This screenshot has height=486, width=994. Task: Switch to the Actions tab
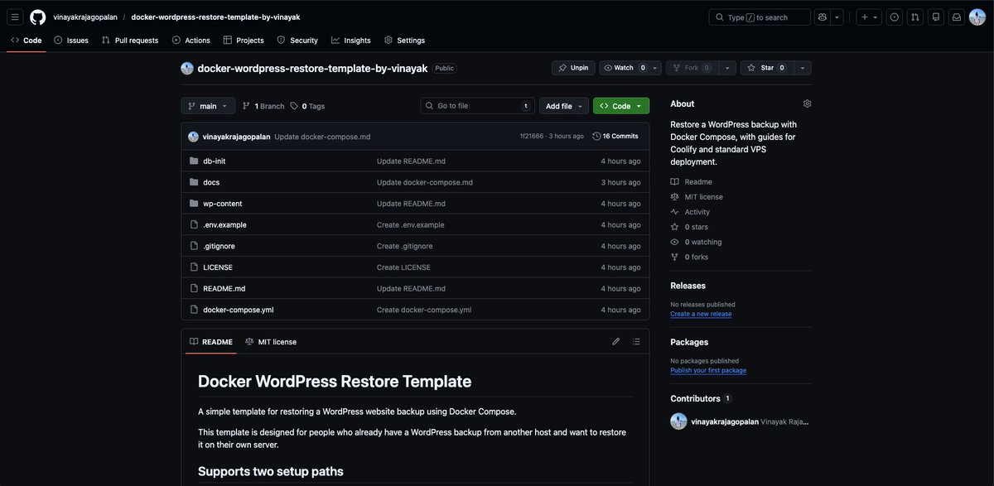[x=191, y=40]
